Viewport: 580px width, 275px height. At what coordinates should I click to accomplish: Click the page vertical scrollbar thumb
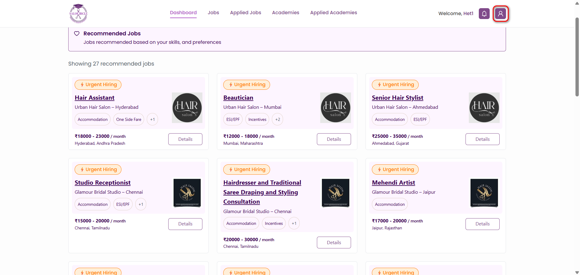577,57
